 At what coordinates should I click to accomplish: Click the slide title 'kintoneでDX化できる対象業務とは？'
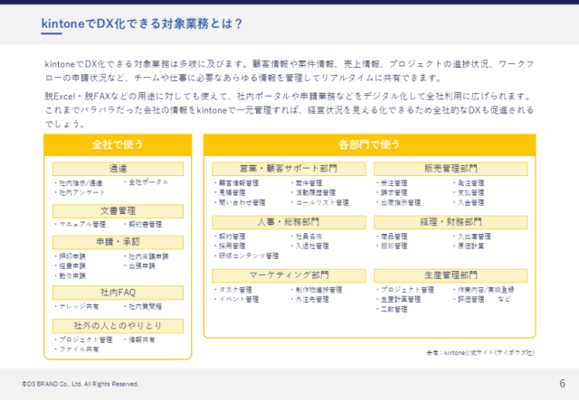click(x=142, y=23)
